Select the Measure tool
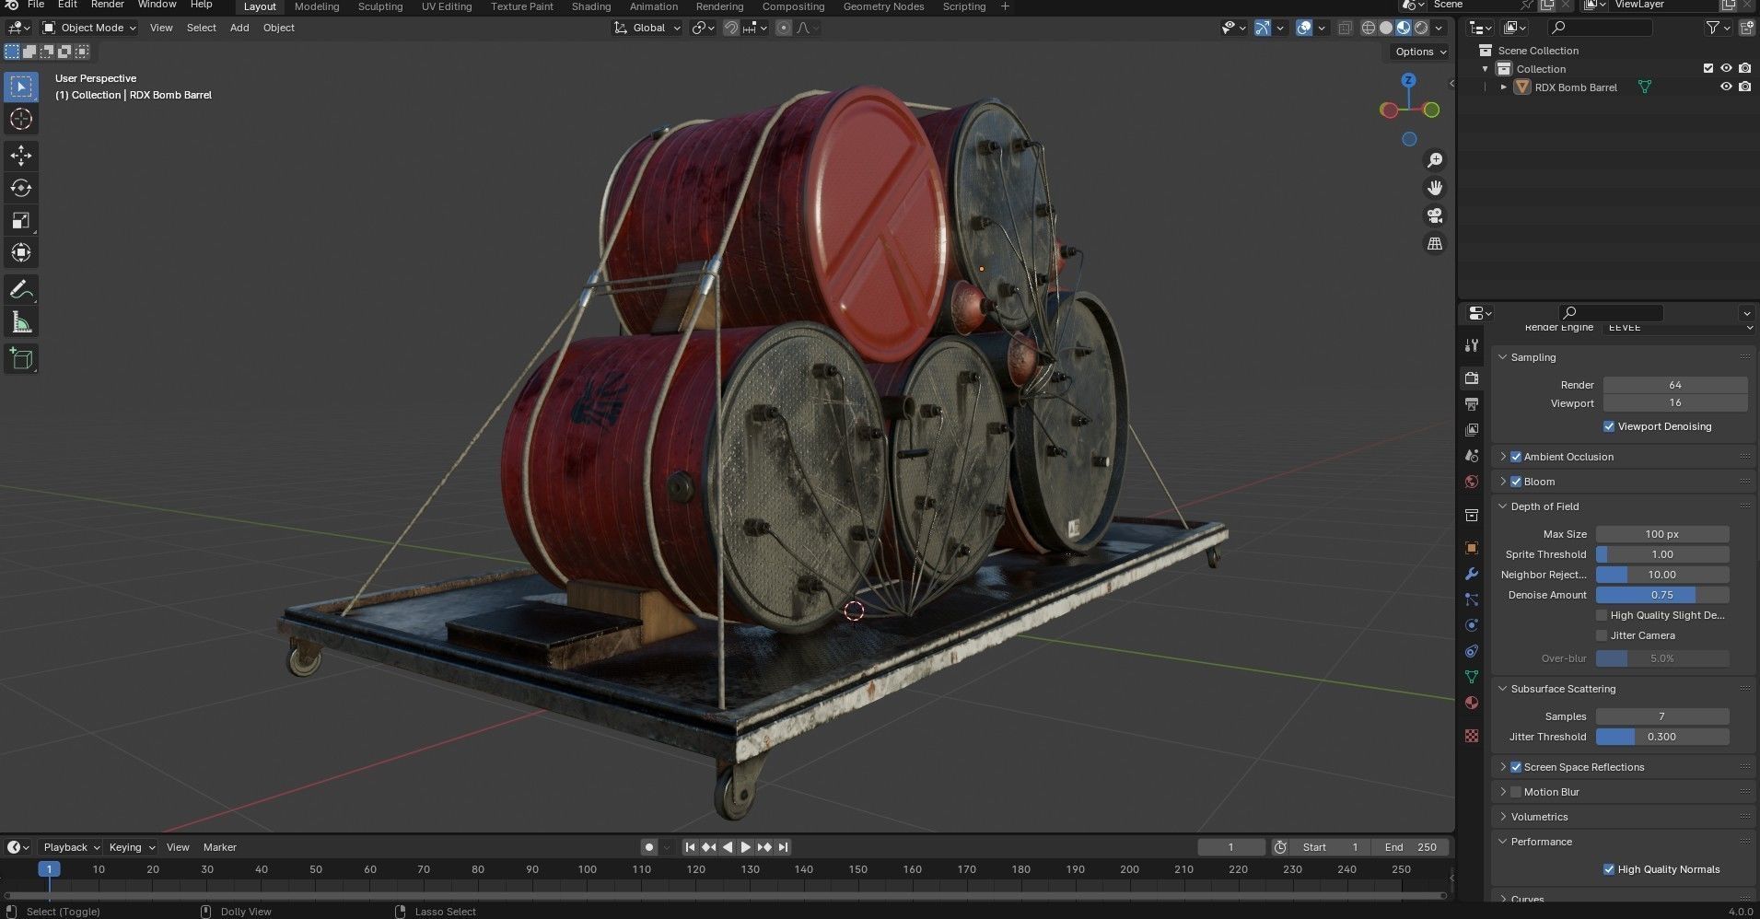The width and height of the screenshot is (1760, 919). [20, 322]
